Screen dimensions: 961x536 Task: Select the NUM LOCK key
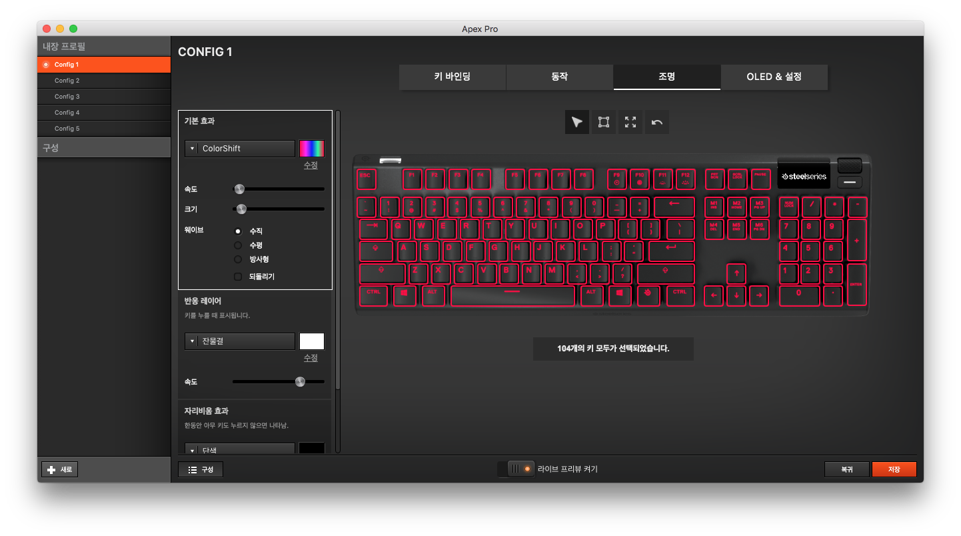[x=788, y=207]
